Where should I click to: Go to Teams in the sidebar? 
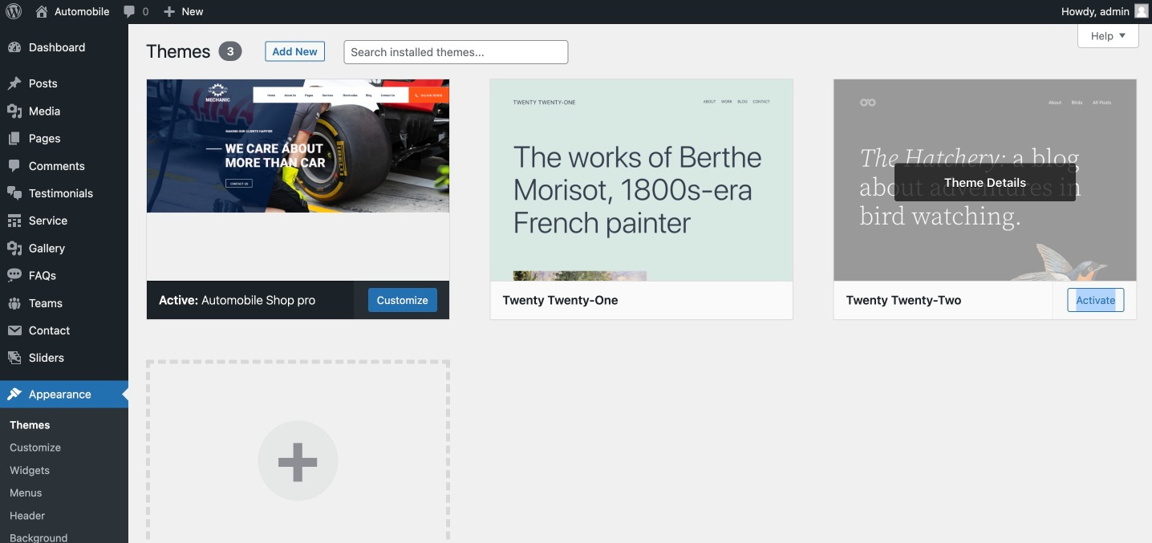click(64, 303)
